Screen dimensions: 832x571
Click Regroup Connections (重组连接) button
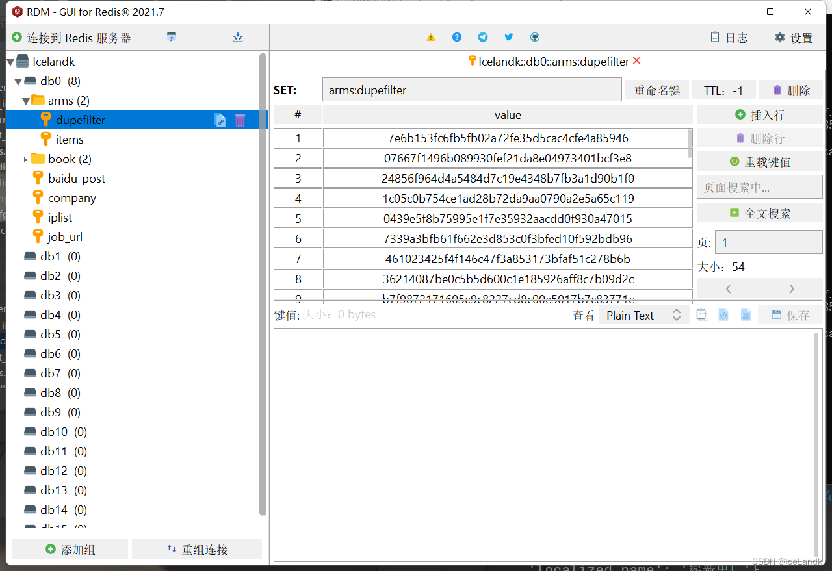click(x=197, y=550)
